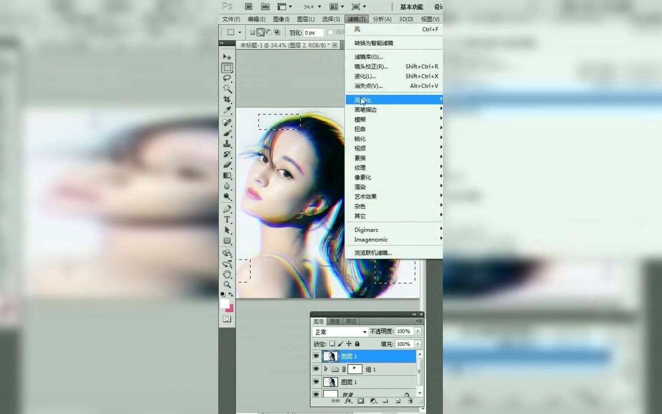The height and width of the screenshot is (414, 662).
Task: Select the Lasso tool
Action: pyautogui.click(x=227, y=78)
